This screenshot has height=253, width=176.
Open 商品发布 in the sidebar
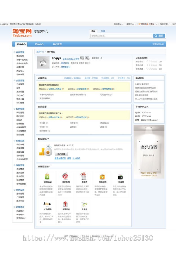point(20,56)
